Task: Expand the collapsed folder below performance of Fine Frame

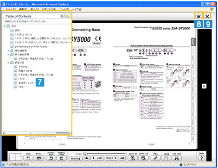Action: (8, 50)
